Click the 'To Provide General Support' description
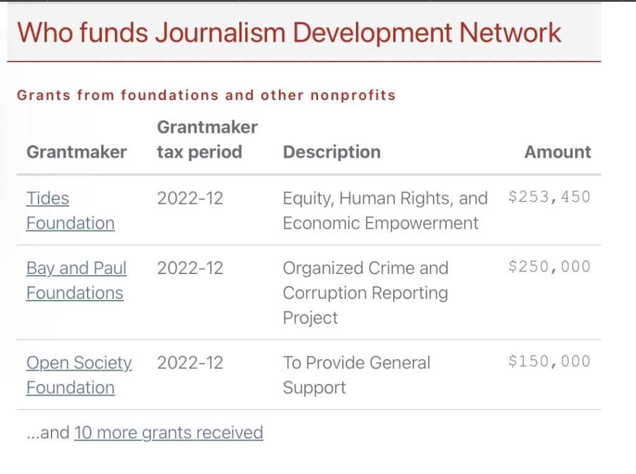636x474 pixels. [x=356, y=375]
